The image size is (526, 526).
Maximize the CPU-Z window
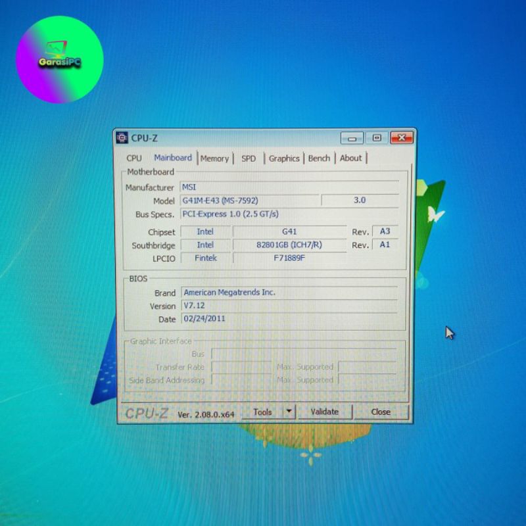377,138
